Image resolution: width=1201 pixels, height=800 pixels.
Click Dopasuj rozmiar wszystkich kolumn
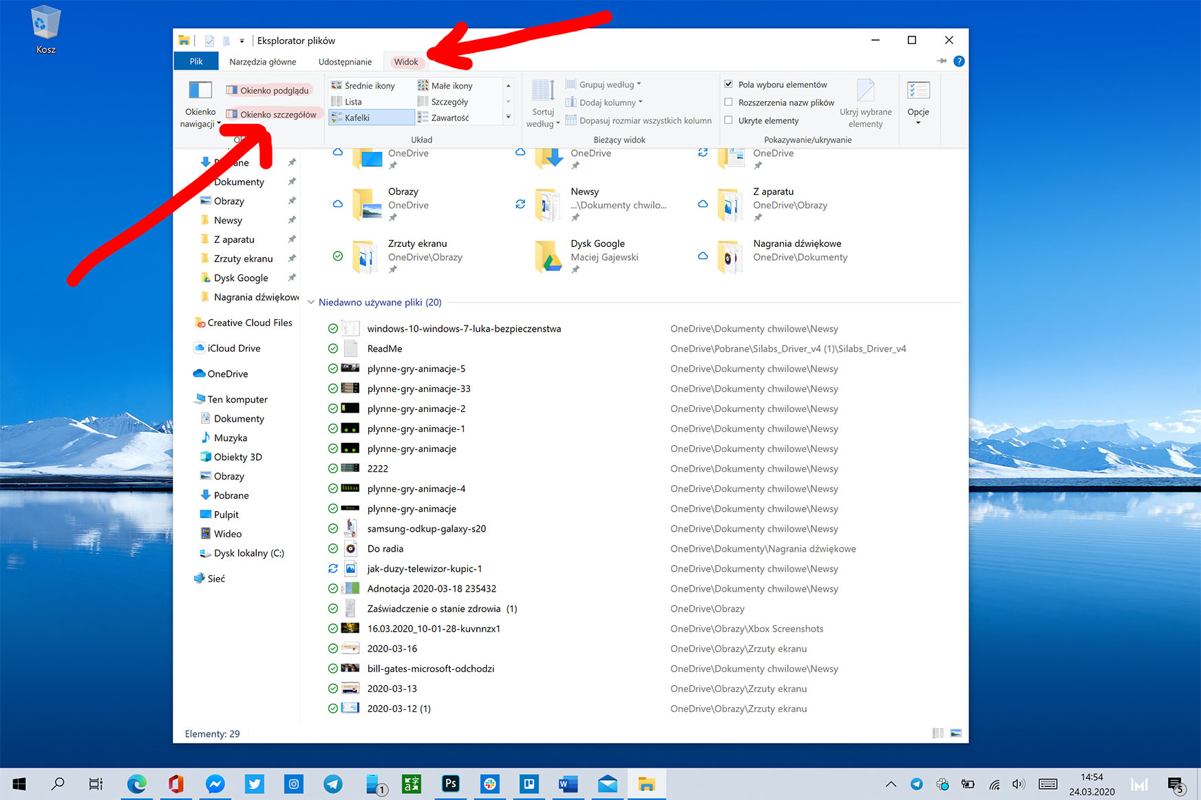tap(639, 120)
